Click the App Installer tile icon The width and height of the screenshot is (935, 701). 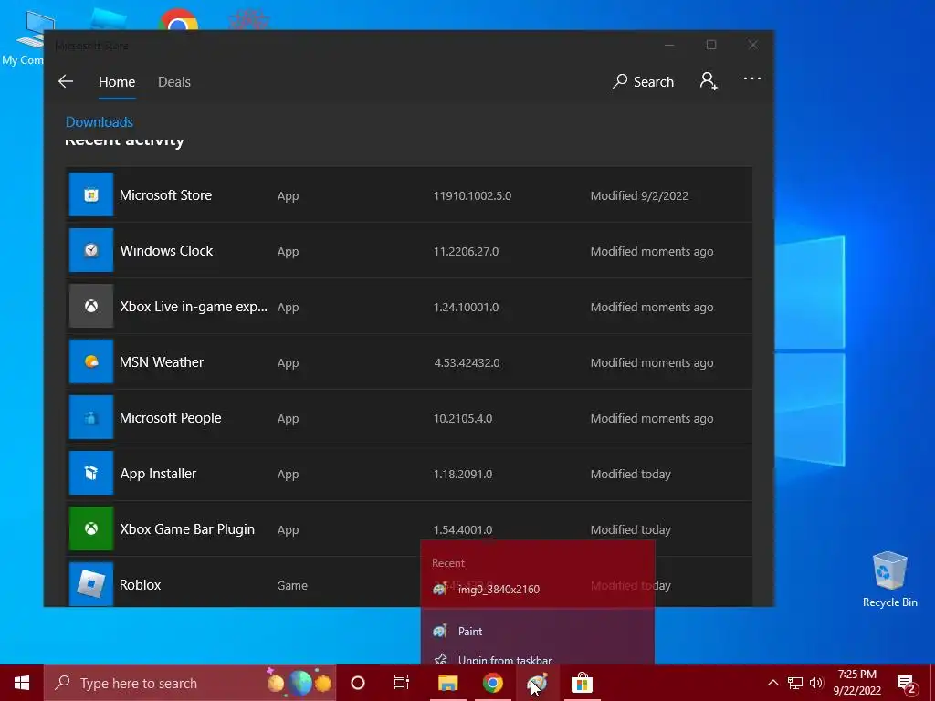pyautogui.click(x=91, y=474)
